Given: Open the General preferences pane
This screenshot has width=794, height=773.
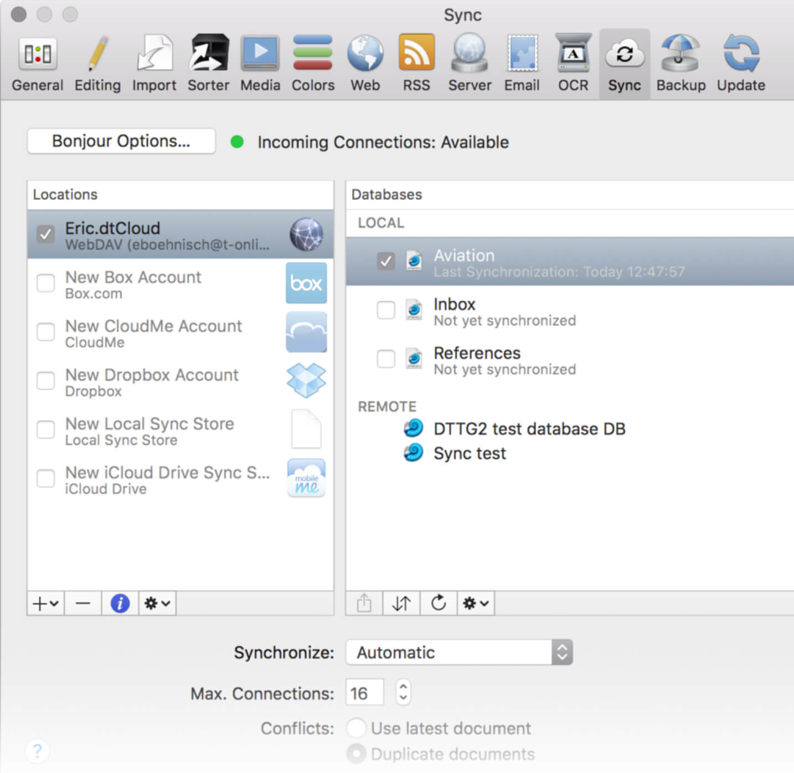Looking at the screenshot, I should tap(38, 64).
